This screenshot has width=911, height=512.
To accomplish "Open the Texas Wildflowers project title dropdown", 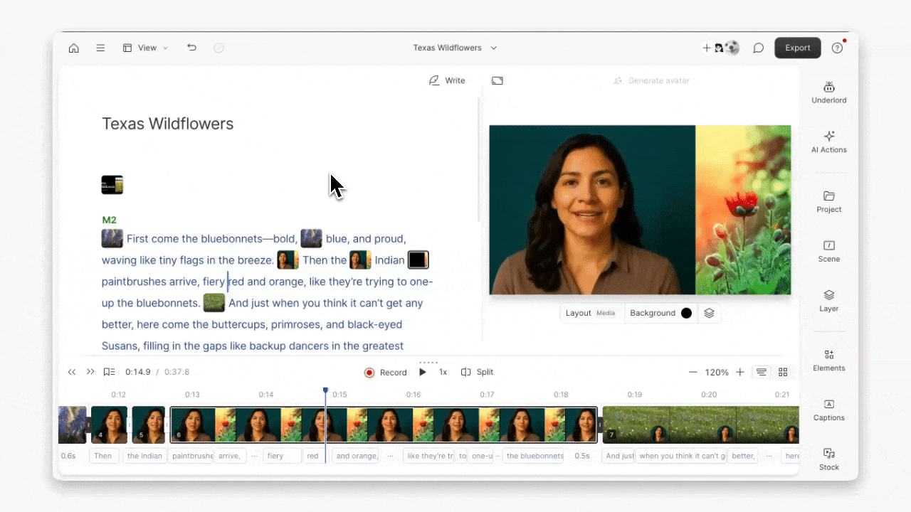I will click(x=455, y=48).
